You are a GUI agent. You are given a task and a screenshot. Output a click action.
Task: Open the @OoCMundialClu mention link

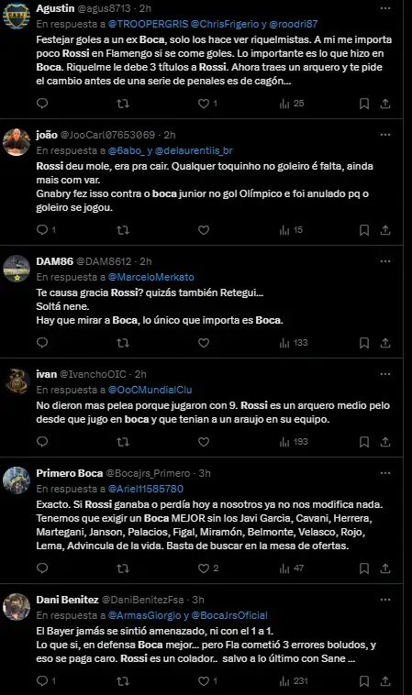(x=150, y=390)
